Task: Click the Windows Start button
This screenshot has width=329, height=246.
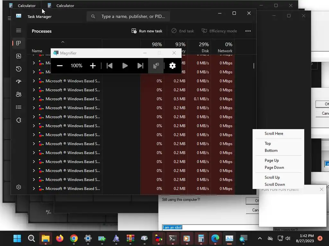Action: coord(17,238)
